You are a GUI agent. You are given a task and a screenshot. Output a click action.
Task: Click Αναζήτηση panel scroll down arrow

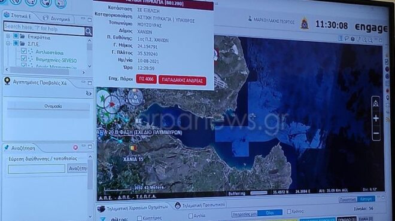coord(90,216)
